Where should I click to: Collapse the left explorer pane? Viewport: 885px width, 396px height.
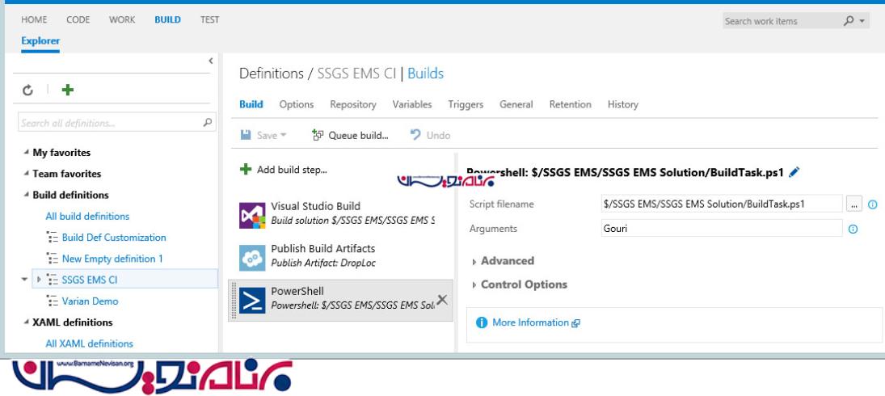[211, 61]
